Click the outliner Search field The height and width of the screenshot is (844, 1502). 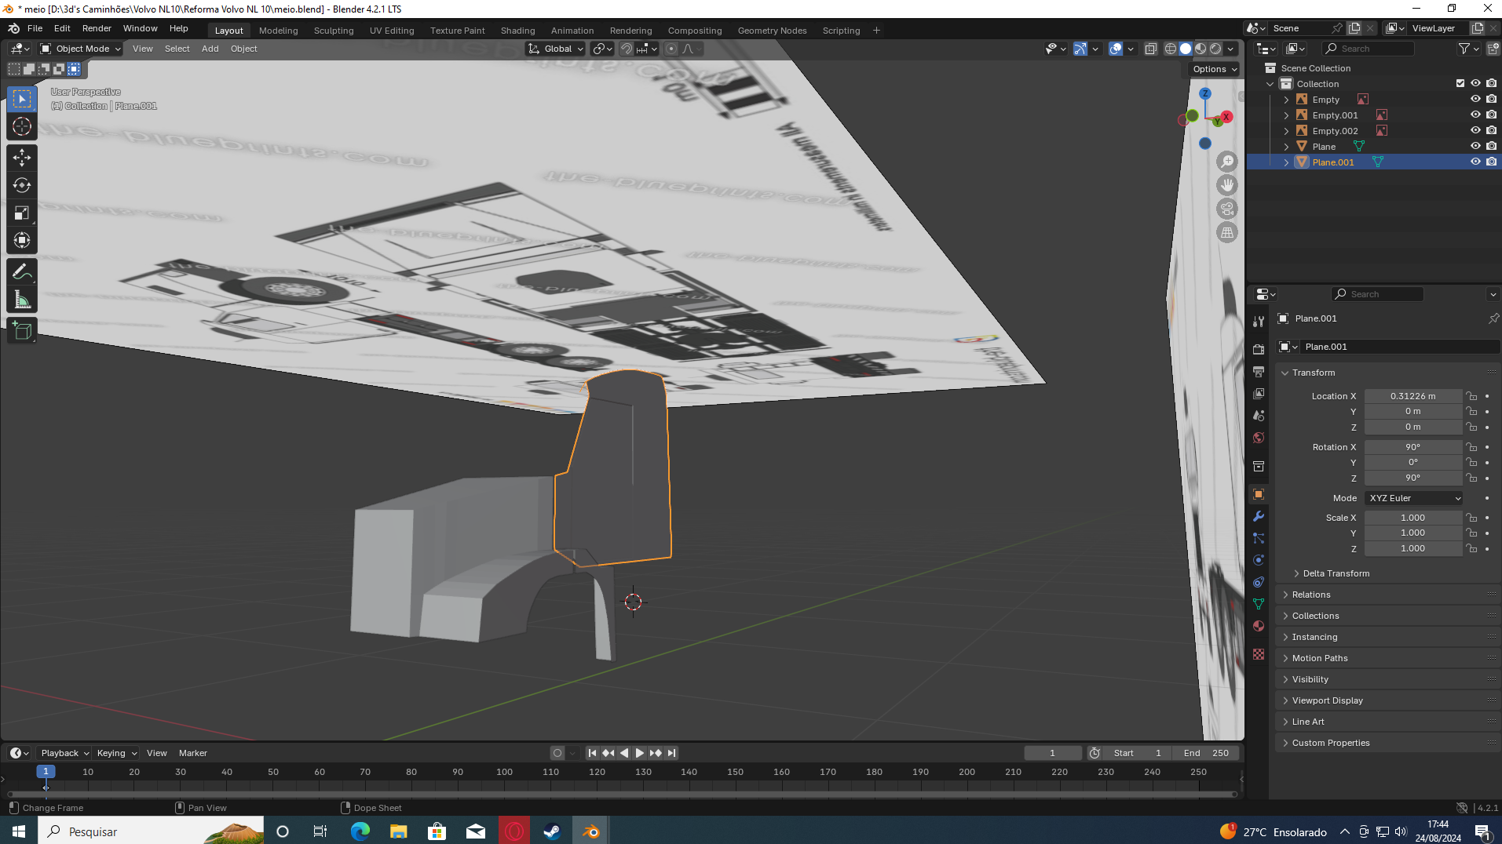[1368, 49]
